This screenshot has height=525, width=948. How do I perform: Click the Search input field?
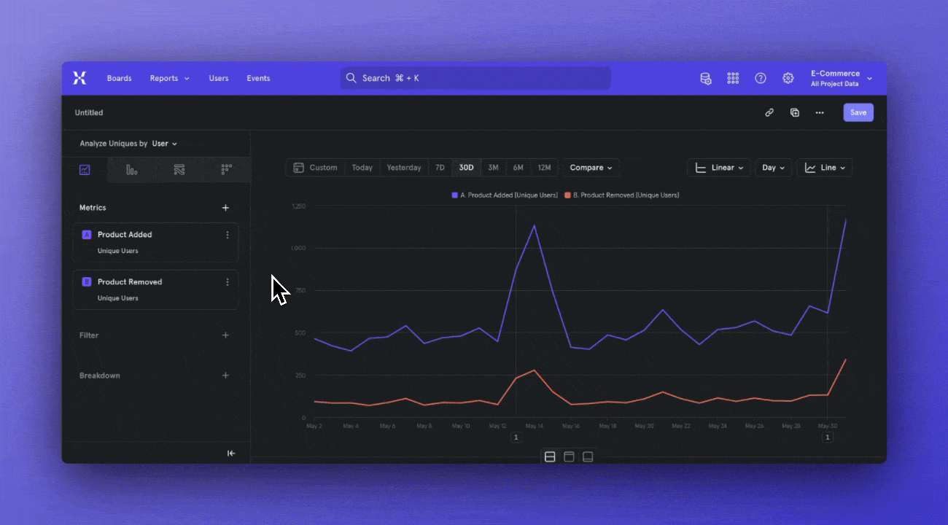coord(475,78)
